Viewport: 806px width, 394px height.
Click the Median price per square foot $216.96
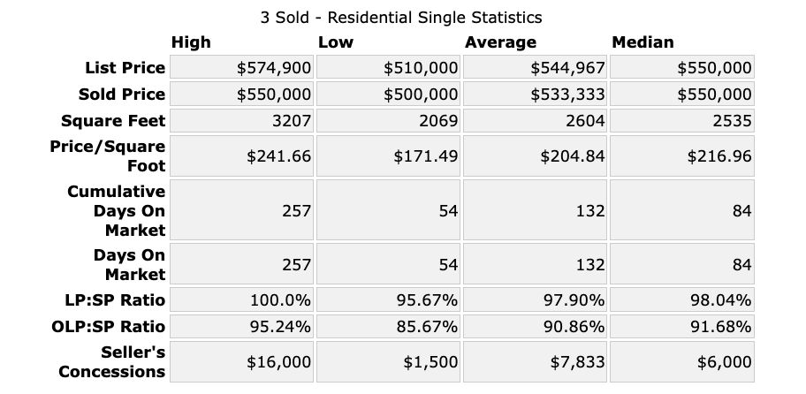(719, 156)
